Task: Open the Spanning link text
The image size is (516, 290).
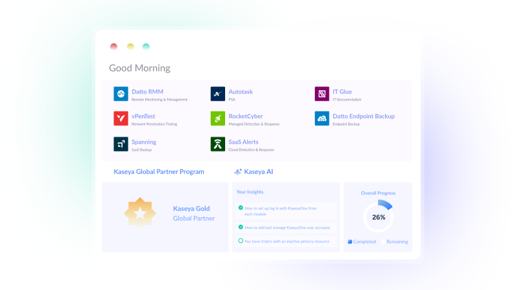Action: tap(144, 142)
